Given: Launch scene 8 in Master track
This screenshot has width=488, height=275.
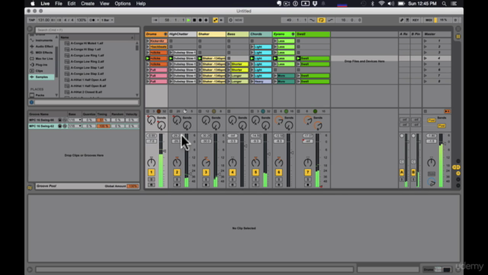Looking at the screenshot, I should pyautogui.click(x=425, y=82).
